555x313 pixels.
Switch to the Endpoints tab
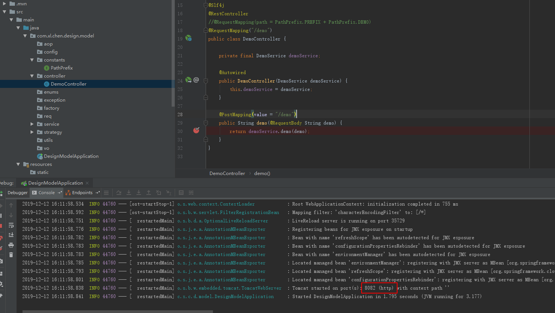pos(82,193)
